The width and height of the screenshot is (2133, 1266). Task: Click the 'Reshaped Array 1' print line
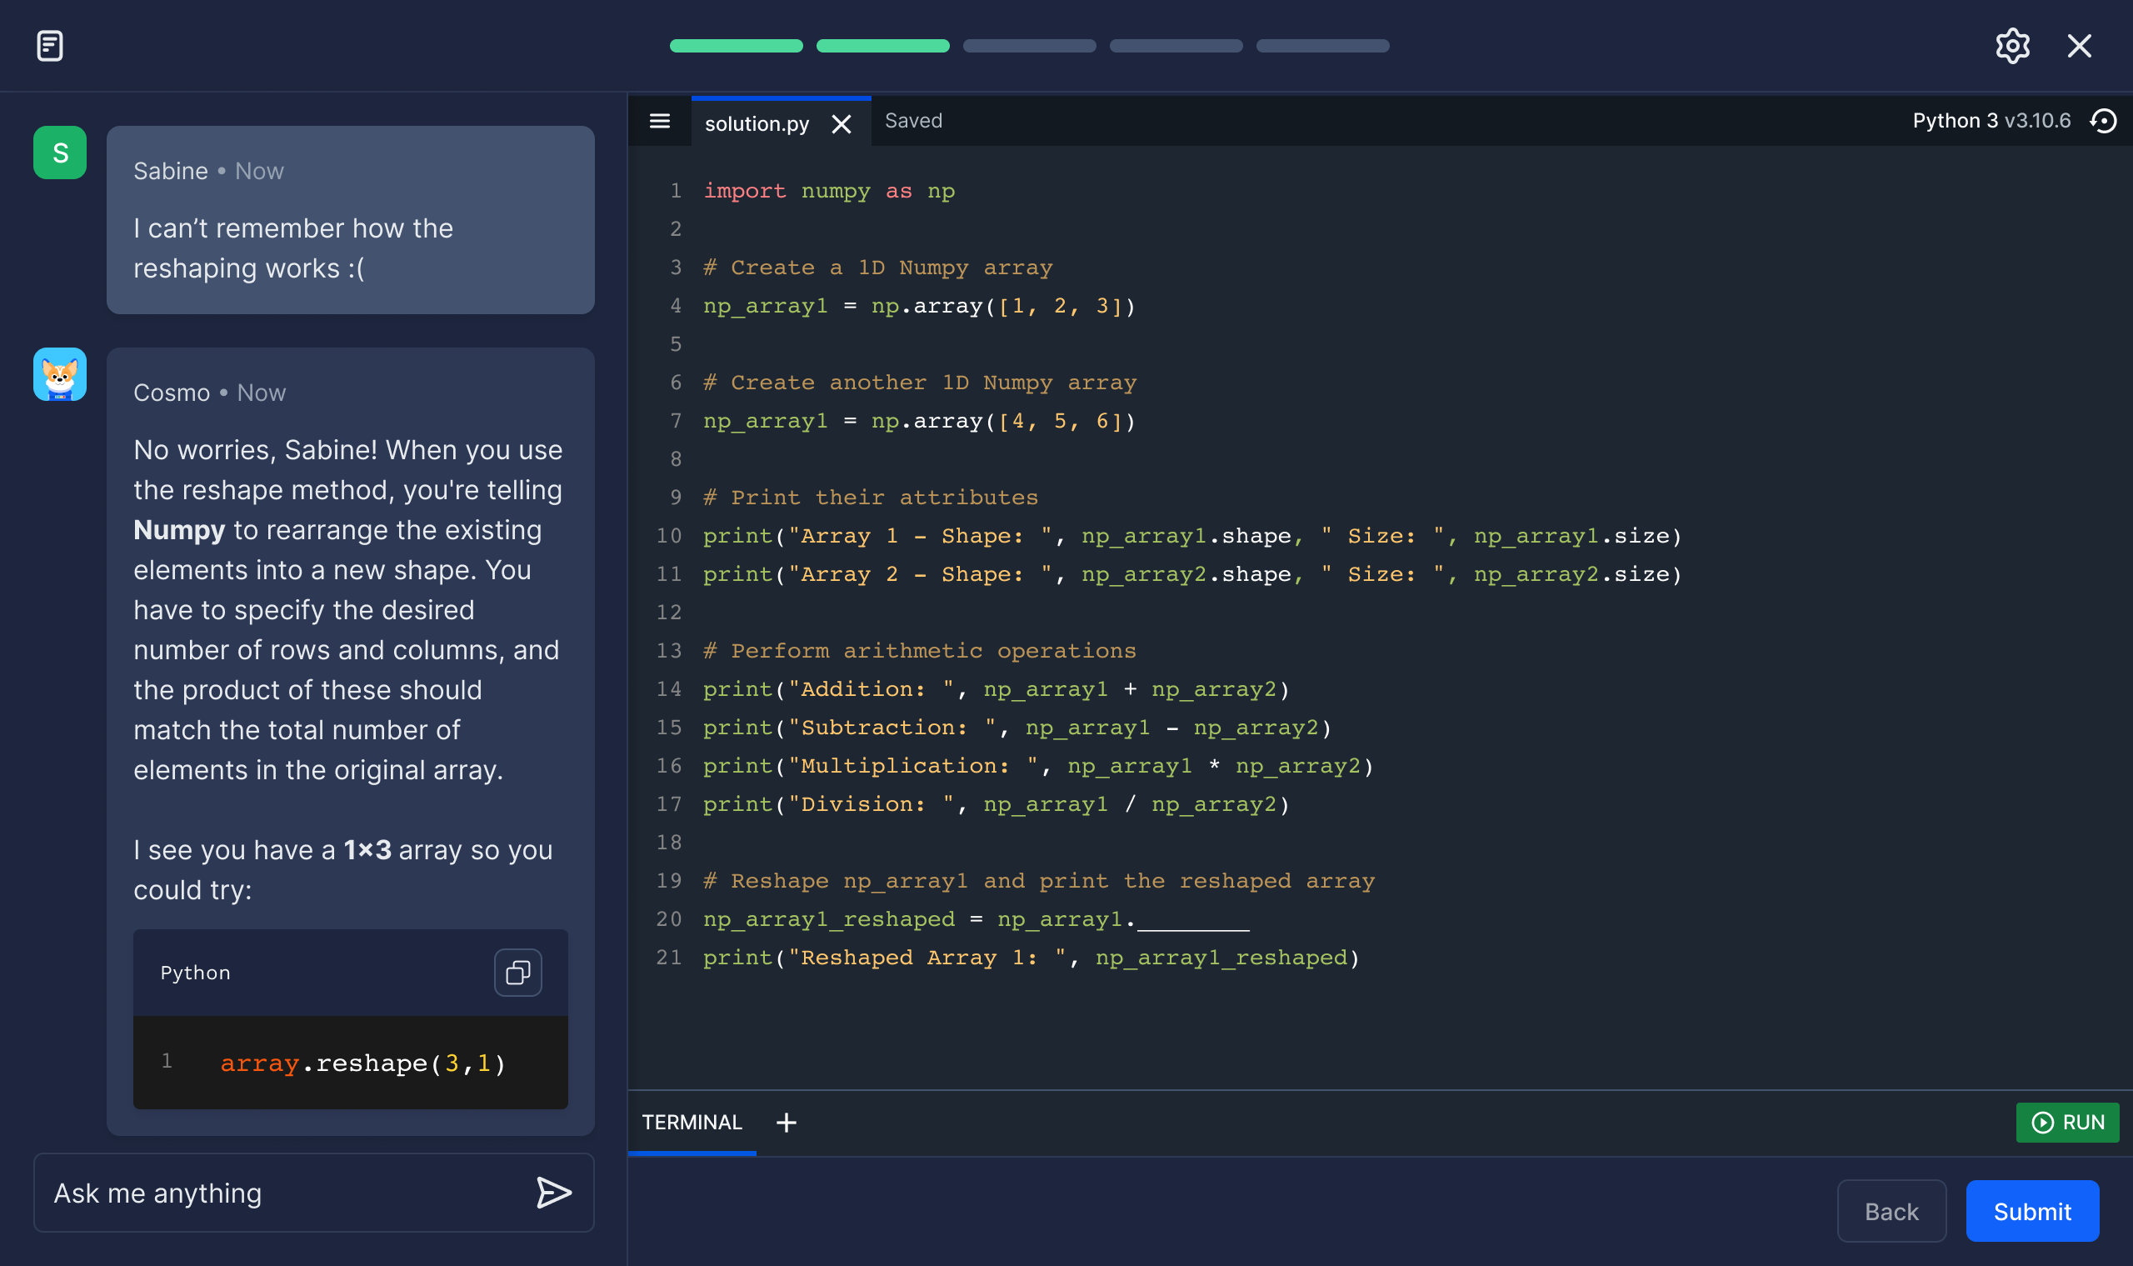(x=1032, y=958)
